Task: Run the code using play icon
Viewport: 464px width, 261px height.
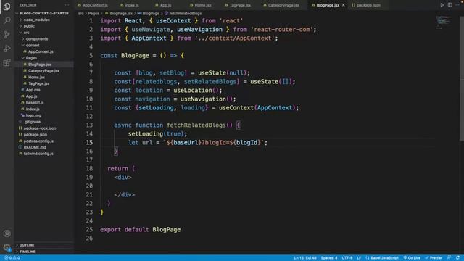Action: tap(442, 5)
